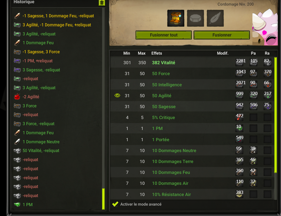Click the Vitalité rune with 2281

coord(240,62)
